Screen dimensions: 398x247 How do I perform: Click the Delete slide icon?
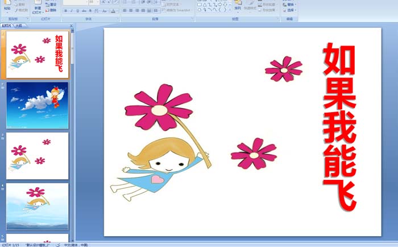click(51, 10)
